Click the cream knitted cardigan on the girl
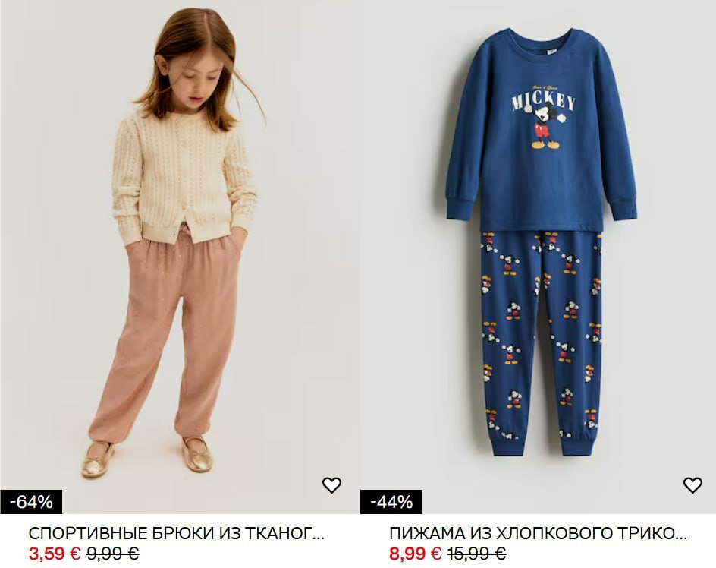This screenshot has height=568, width=716. pos(183,178)
